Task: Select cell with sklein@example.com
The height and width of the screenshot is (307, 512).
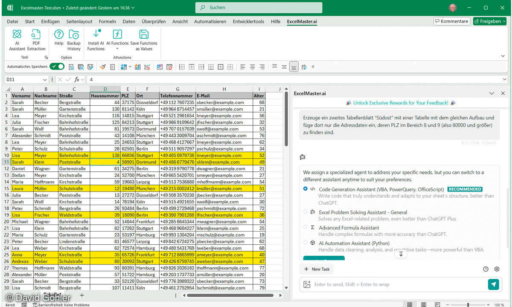Action: [x=224, y=162]
